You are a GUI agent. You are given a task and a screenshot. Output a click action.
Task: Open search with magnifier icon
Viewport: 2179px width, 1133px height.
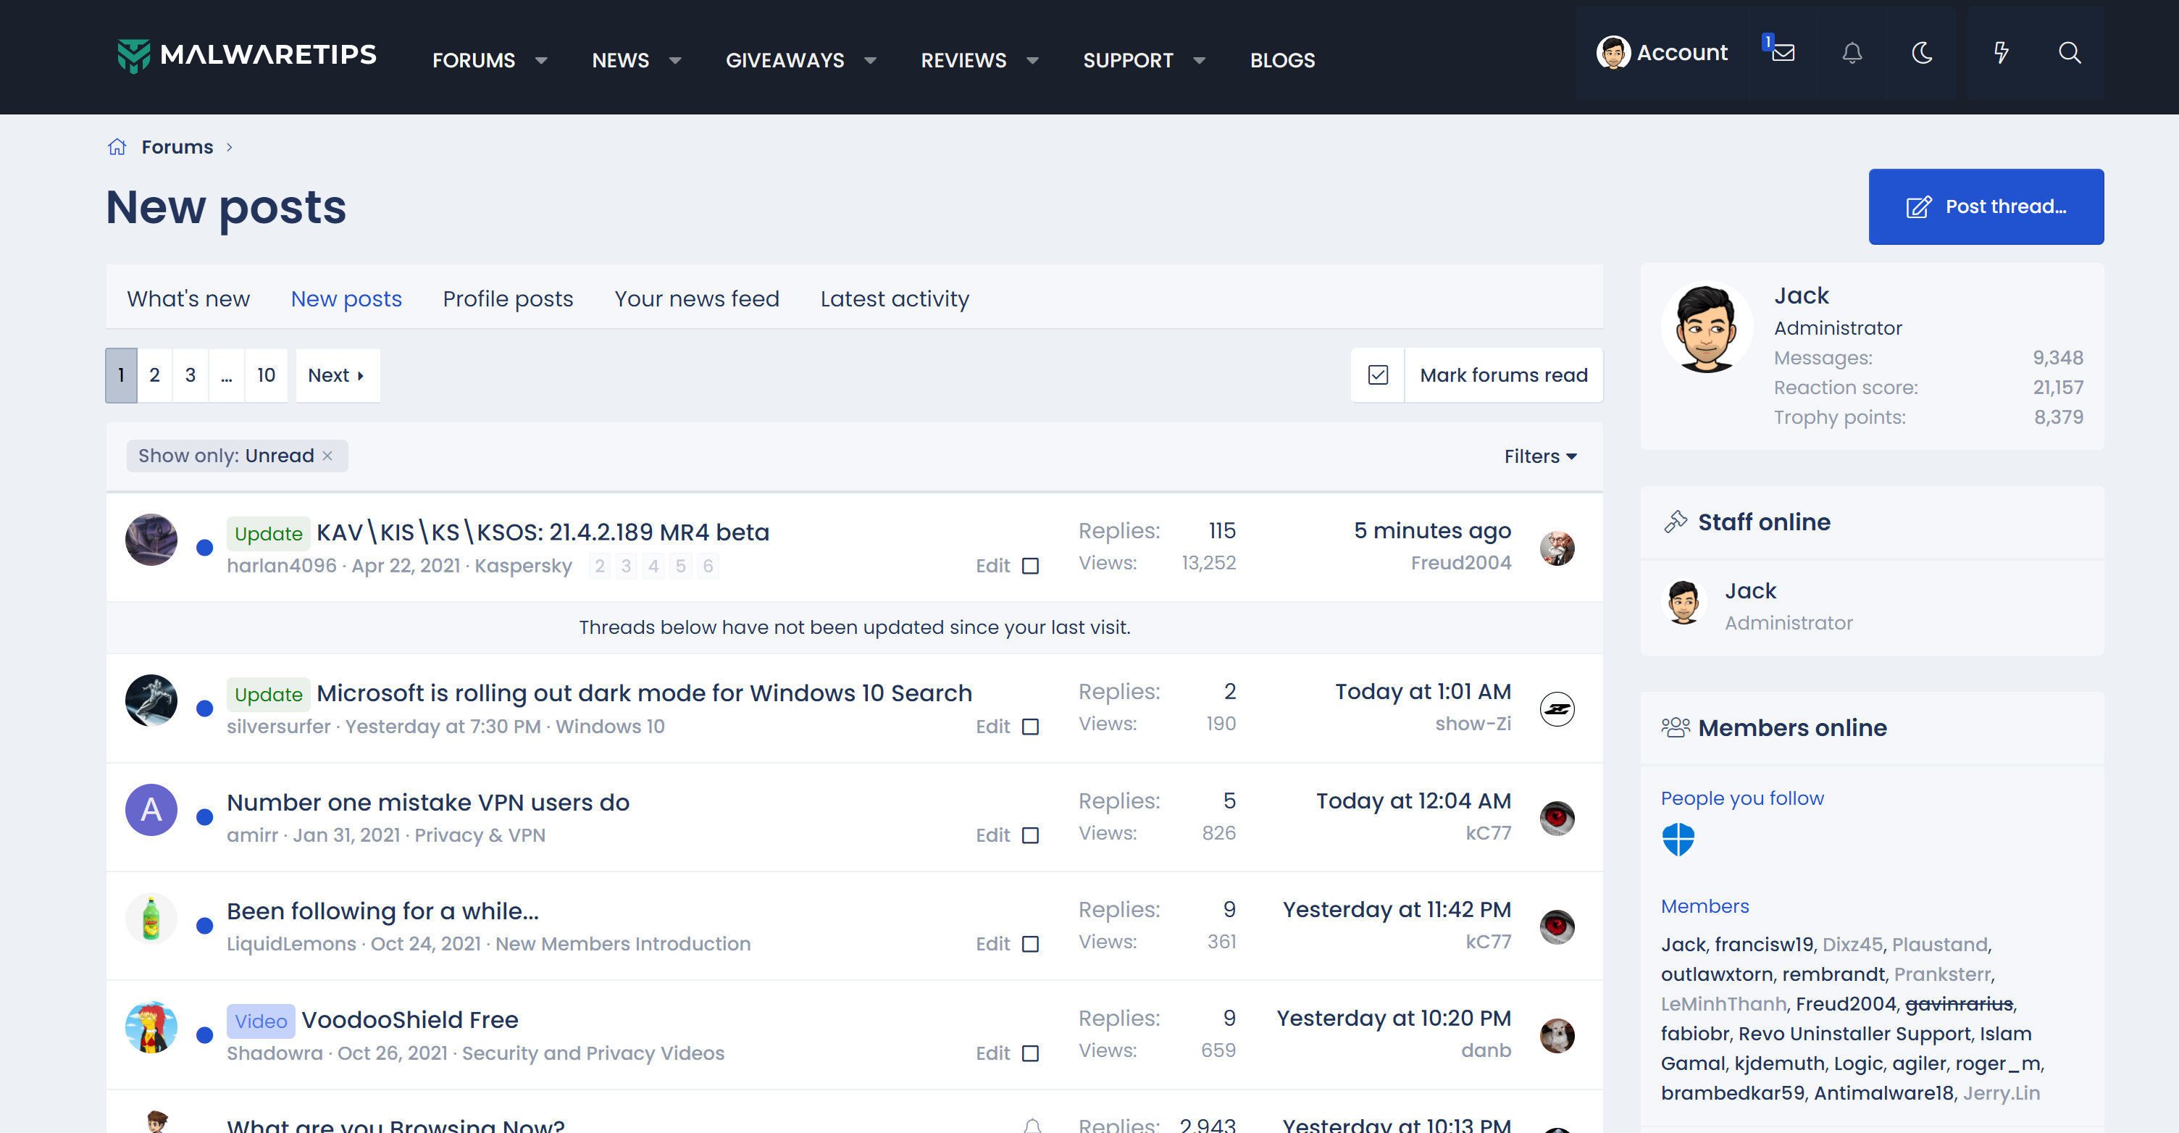2069,52
